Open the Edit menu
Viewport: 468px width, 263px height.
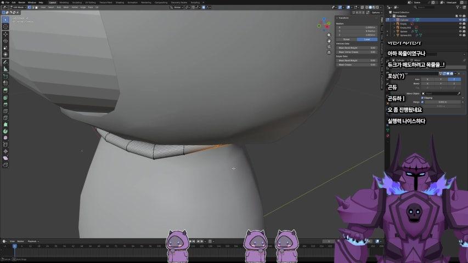click(14, 2)
